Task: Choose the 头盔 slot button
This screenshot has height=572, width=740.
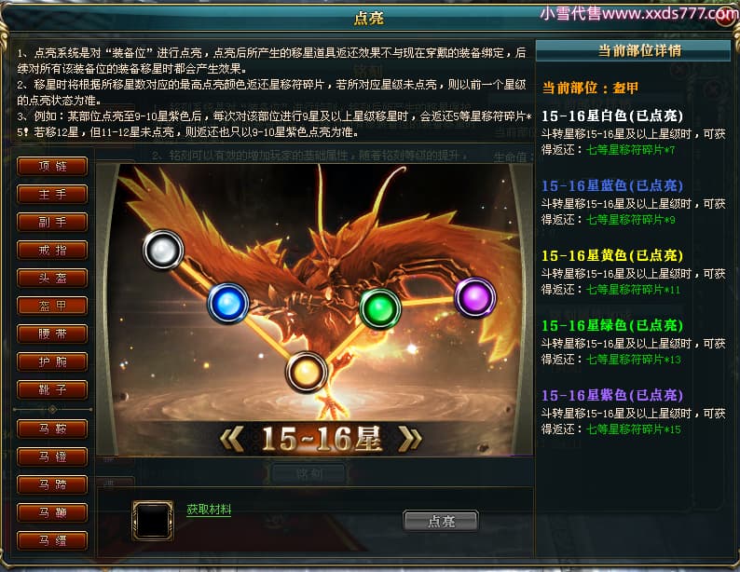Action: [52, 278]
